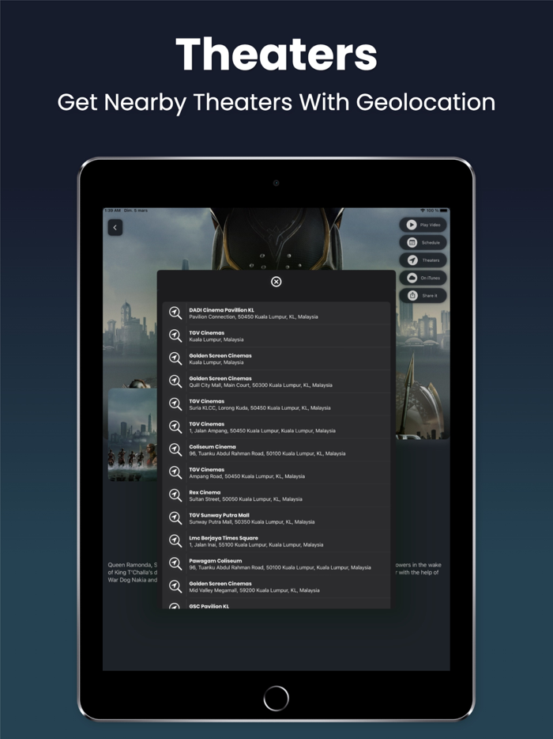Click the movie synopsis text starting Queen Ramonda
This screenshot has width=553, height=739.
pos(132,572)
